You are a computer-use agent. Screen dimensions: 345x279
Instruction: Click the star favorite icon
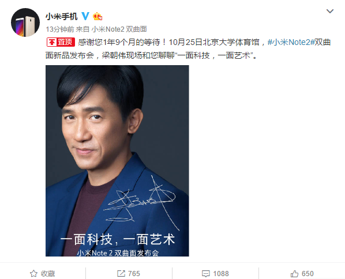tap(33, 273)
